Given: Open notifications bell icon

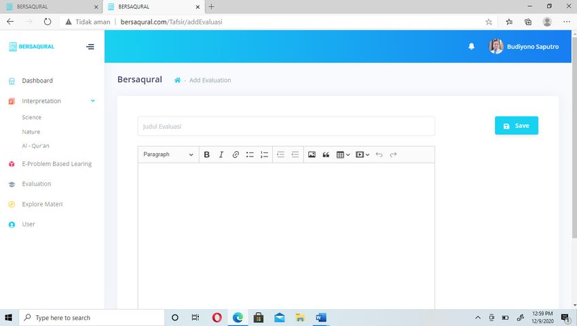Looking at the screenshot, I should point(471,46).
